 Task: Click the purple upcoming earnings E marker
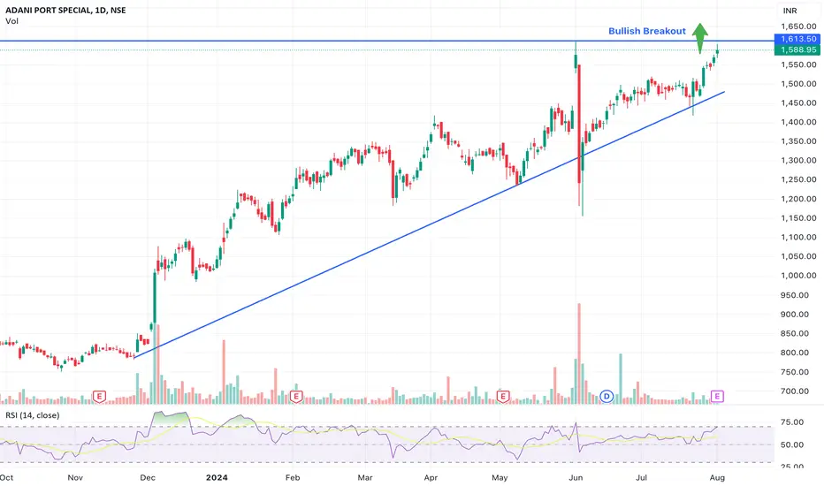click(717, 396)
